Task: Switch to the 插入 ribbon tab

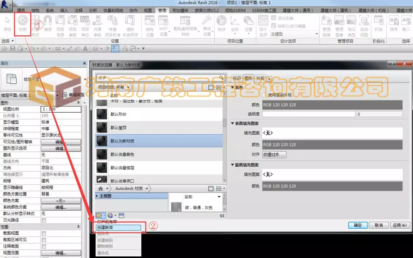Action: [x=64, y=10]
